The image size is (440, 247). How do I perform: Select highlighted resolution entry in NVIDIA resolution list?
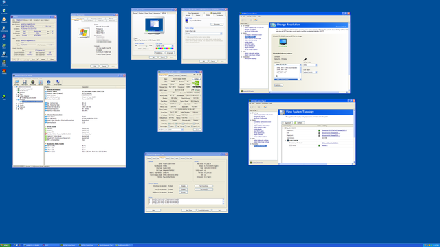pyautogui.click(x=286, y=80)
